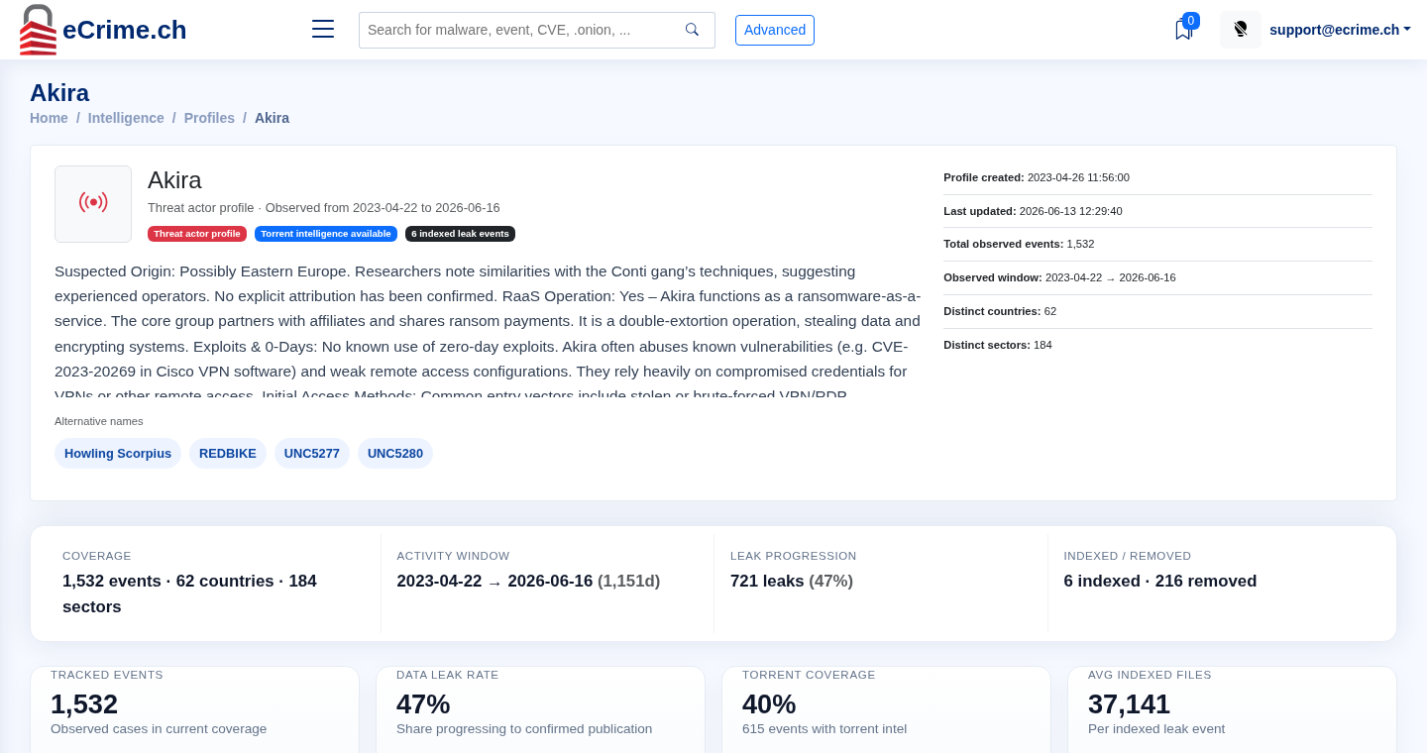Click the Alternative names label

point(99,421)
